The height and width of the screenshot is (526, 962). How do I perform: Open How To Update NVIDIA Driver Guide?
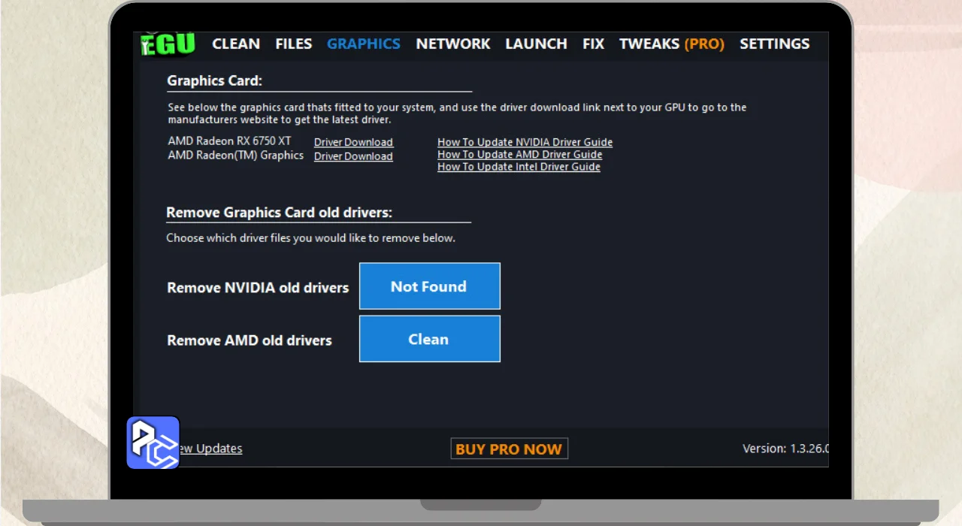525,142
